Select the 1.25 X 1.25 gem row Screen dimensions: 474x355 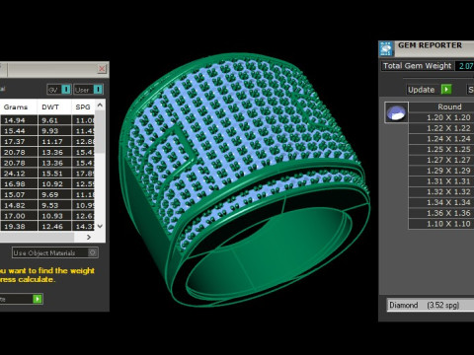pyautogui.click(x=441, y=149)
